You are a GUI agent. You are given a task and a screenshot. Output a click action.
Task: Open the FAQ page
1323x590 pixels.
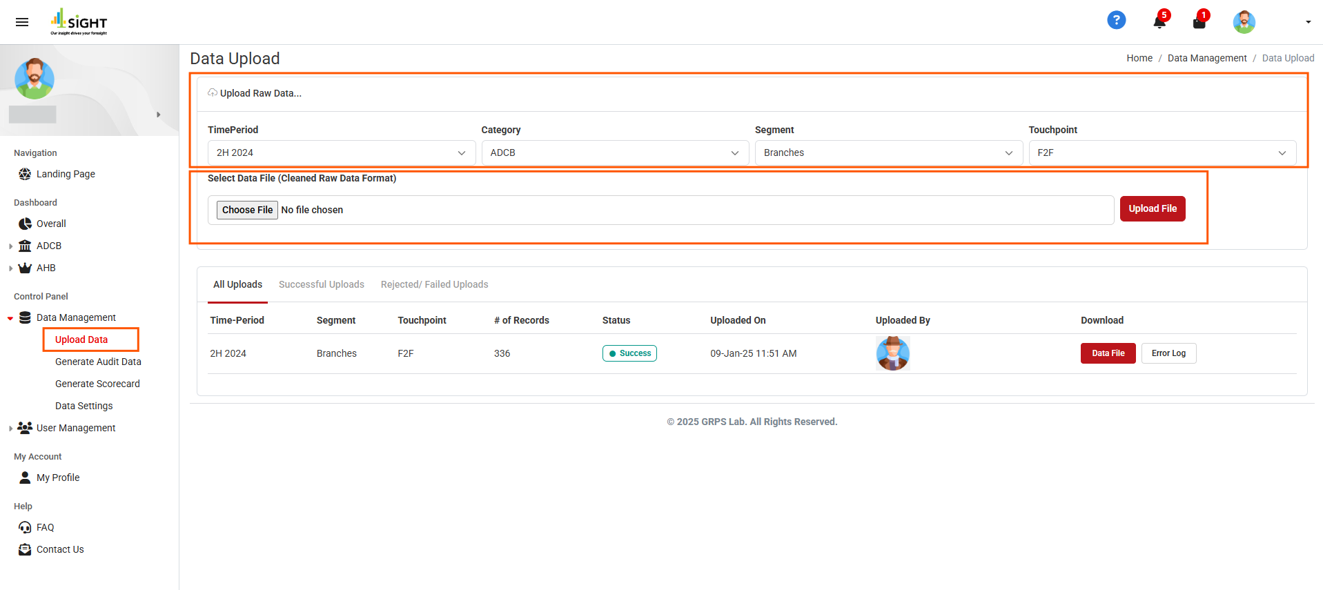pyautogui.click(x=45, y=527)
